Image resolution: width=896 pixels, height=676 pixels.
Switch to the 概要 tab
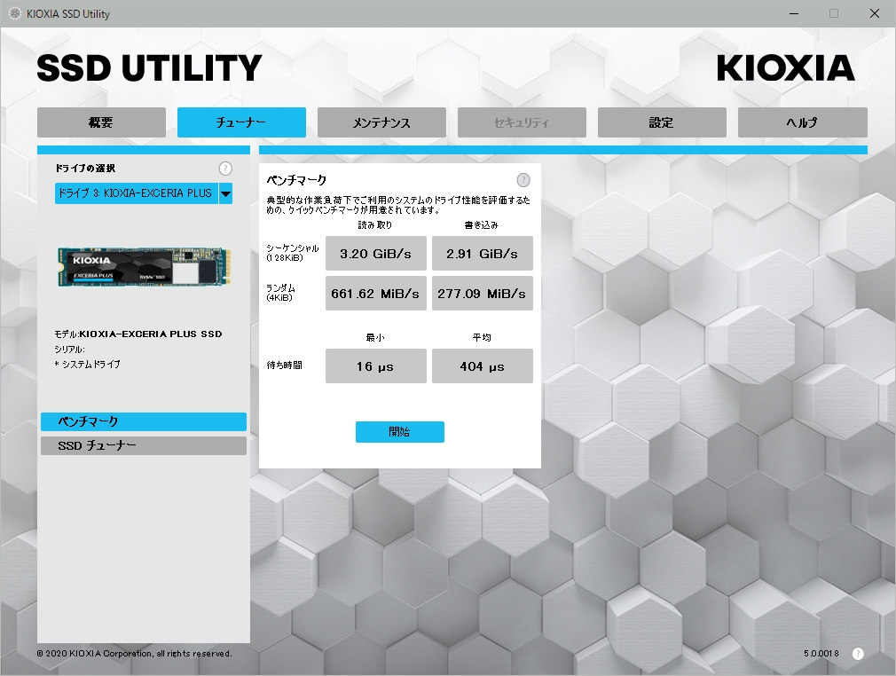[x=101, y=122]
